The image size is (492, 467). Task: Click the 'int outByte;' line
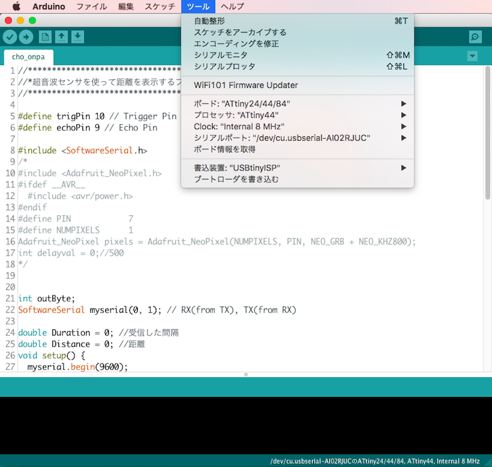pyautogui.click(x=47, y=299)
